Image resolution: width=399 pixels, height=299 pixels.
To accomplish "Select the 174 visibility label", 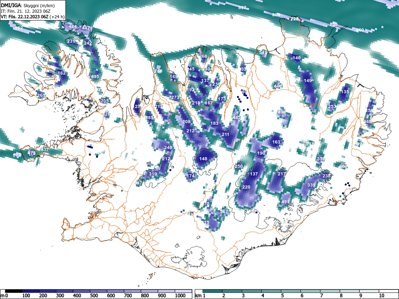I will (x=190, y=176).
